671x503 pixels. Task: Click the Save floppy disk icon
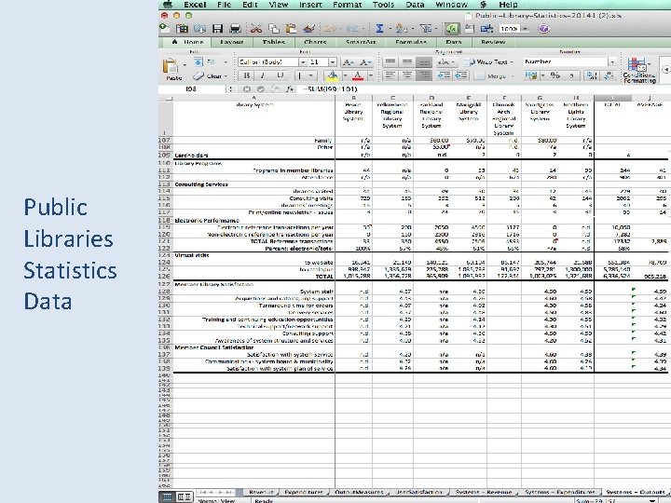(x=218, y=29)
